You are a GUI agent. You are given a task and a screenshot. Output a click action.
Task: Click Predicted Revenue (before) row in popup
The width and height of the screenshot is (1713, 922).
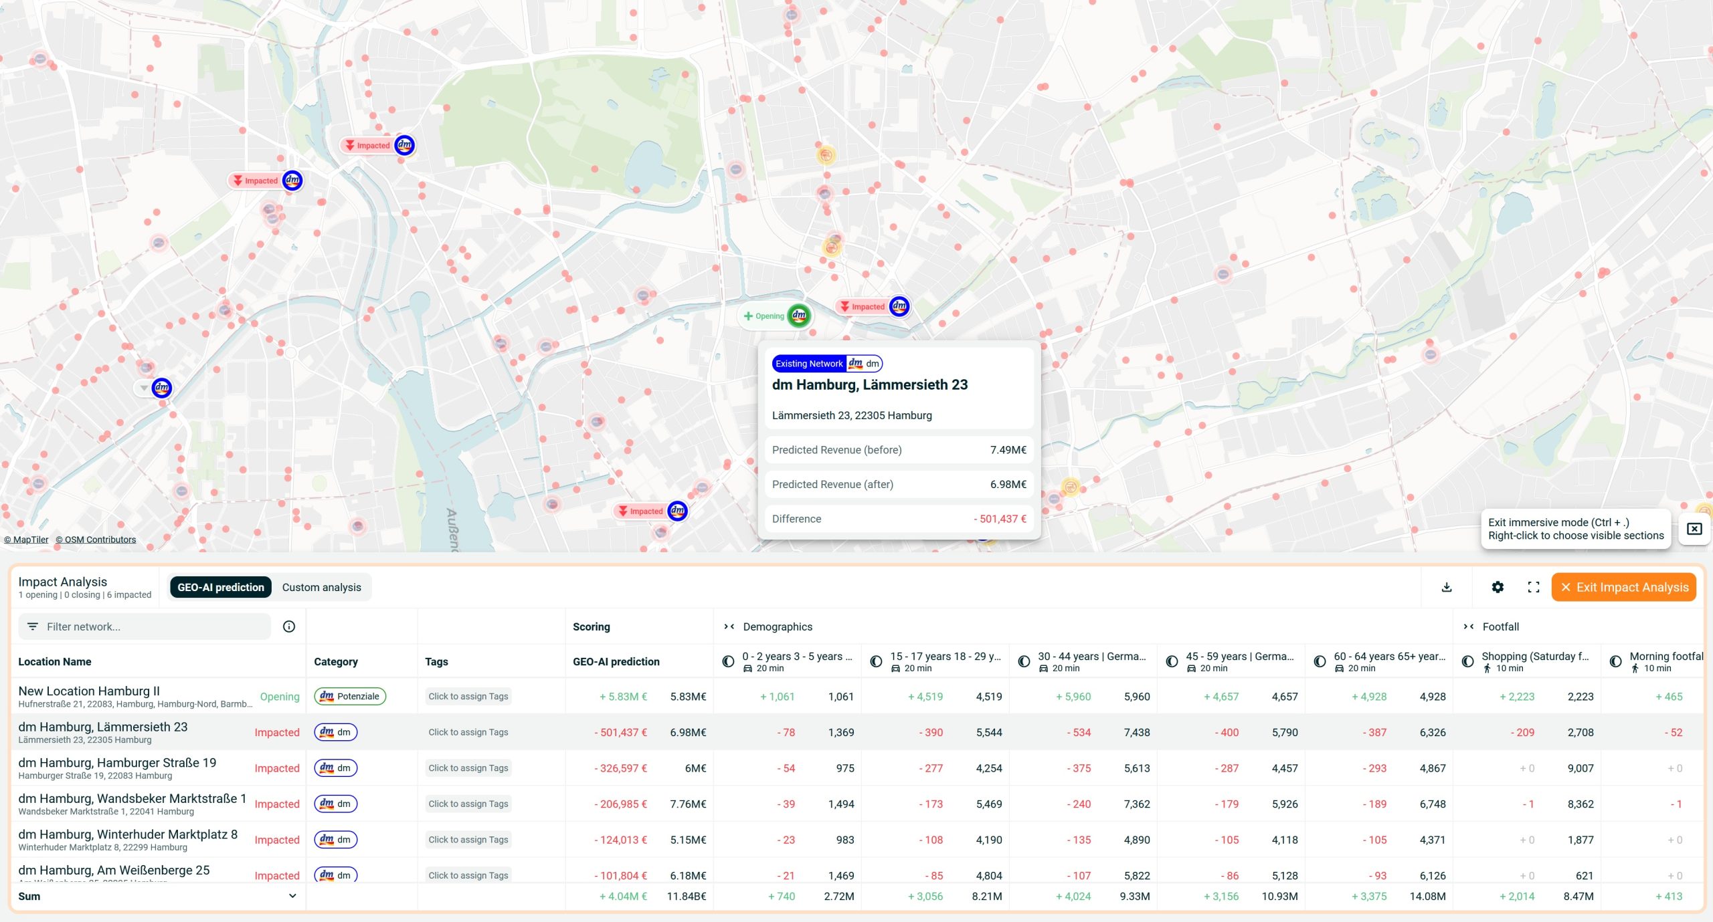pos(899,450)
